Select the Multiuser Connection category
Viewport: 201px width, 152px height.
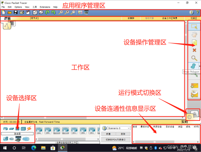(x=26, y=139)
